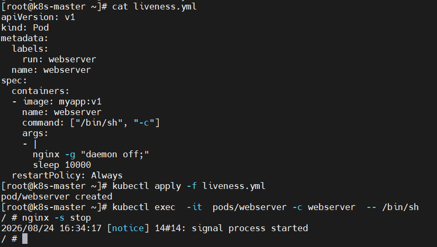Screen dimensions: 437x247
Task: Click the terminal cursor block at prompt
Action: 25,239
